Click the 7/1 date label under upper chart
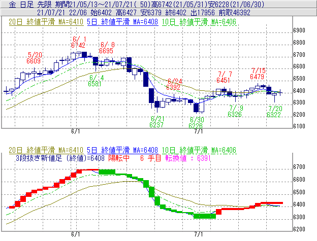 [199, 131]
